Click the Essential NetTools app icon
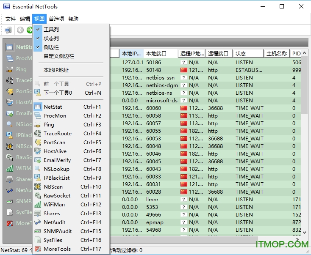The height and width of the screenshot is (255, 311). point(6,6)
